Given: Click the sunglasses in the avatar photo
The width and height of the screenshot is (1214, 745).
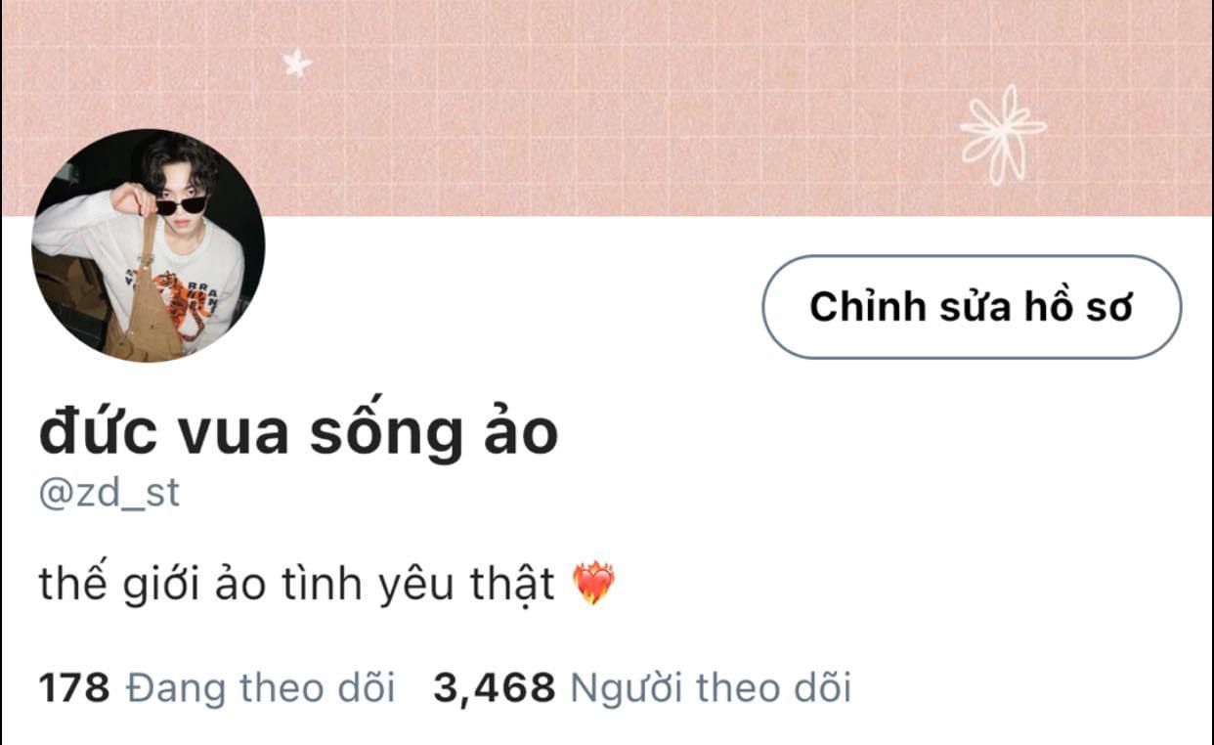Looking at the screenshot, I should 181,204.
